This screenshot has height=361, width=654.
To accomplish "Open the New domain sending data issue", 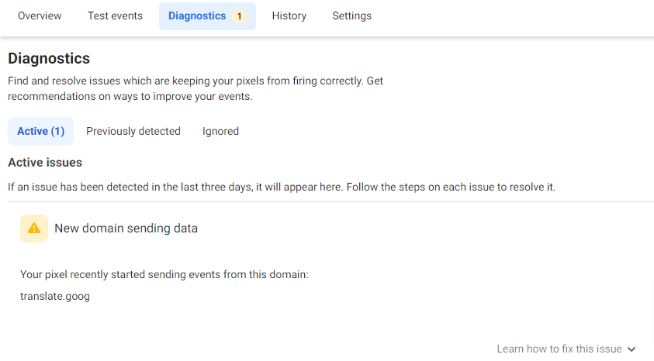I will [x=126, y=229].
